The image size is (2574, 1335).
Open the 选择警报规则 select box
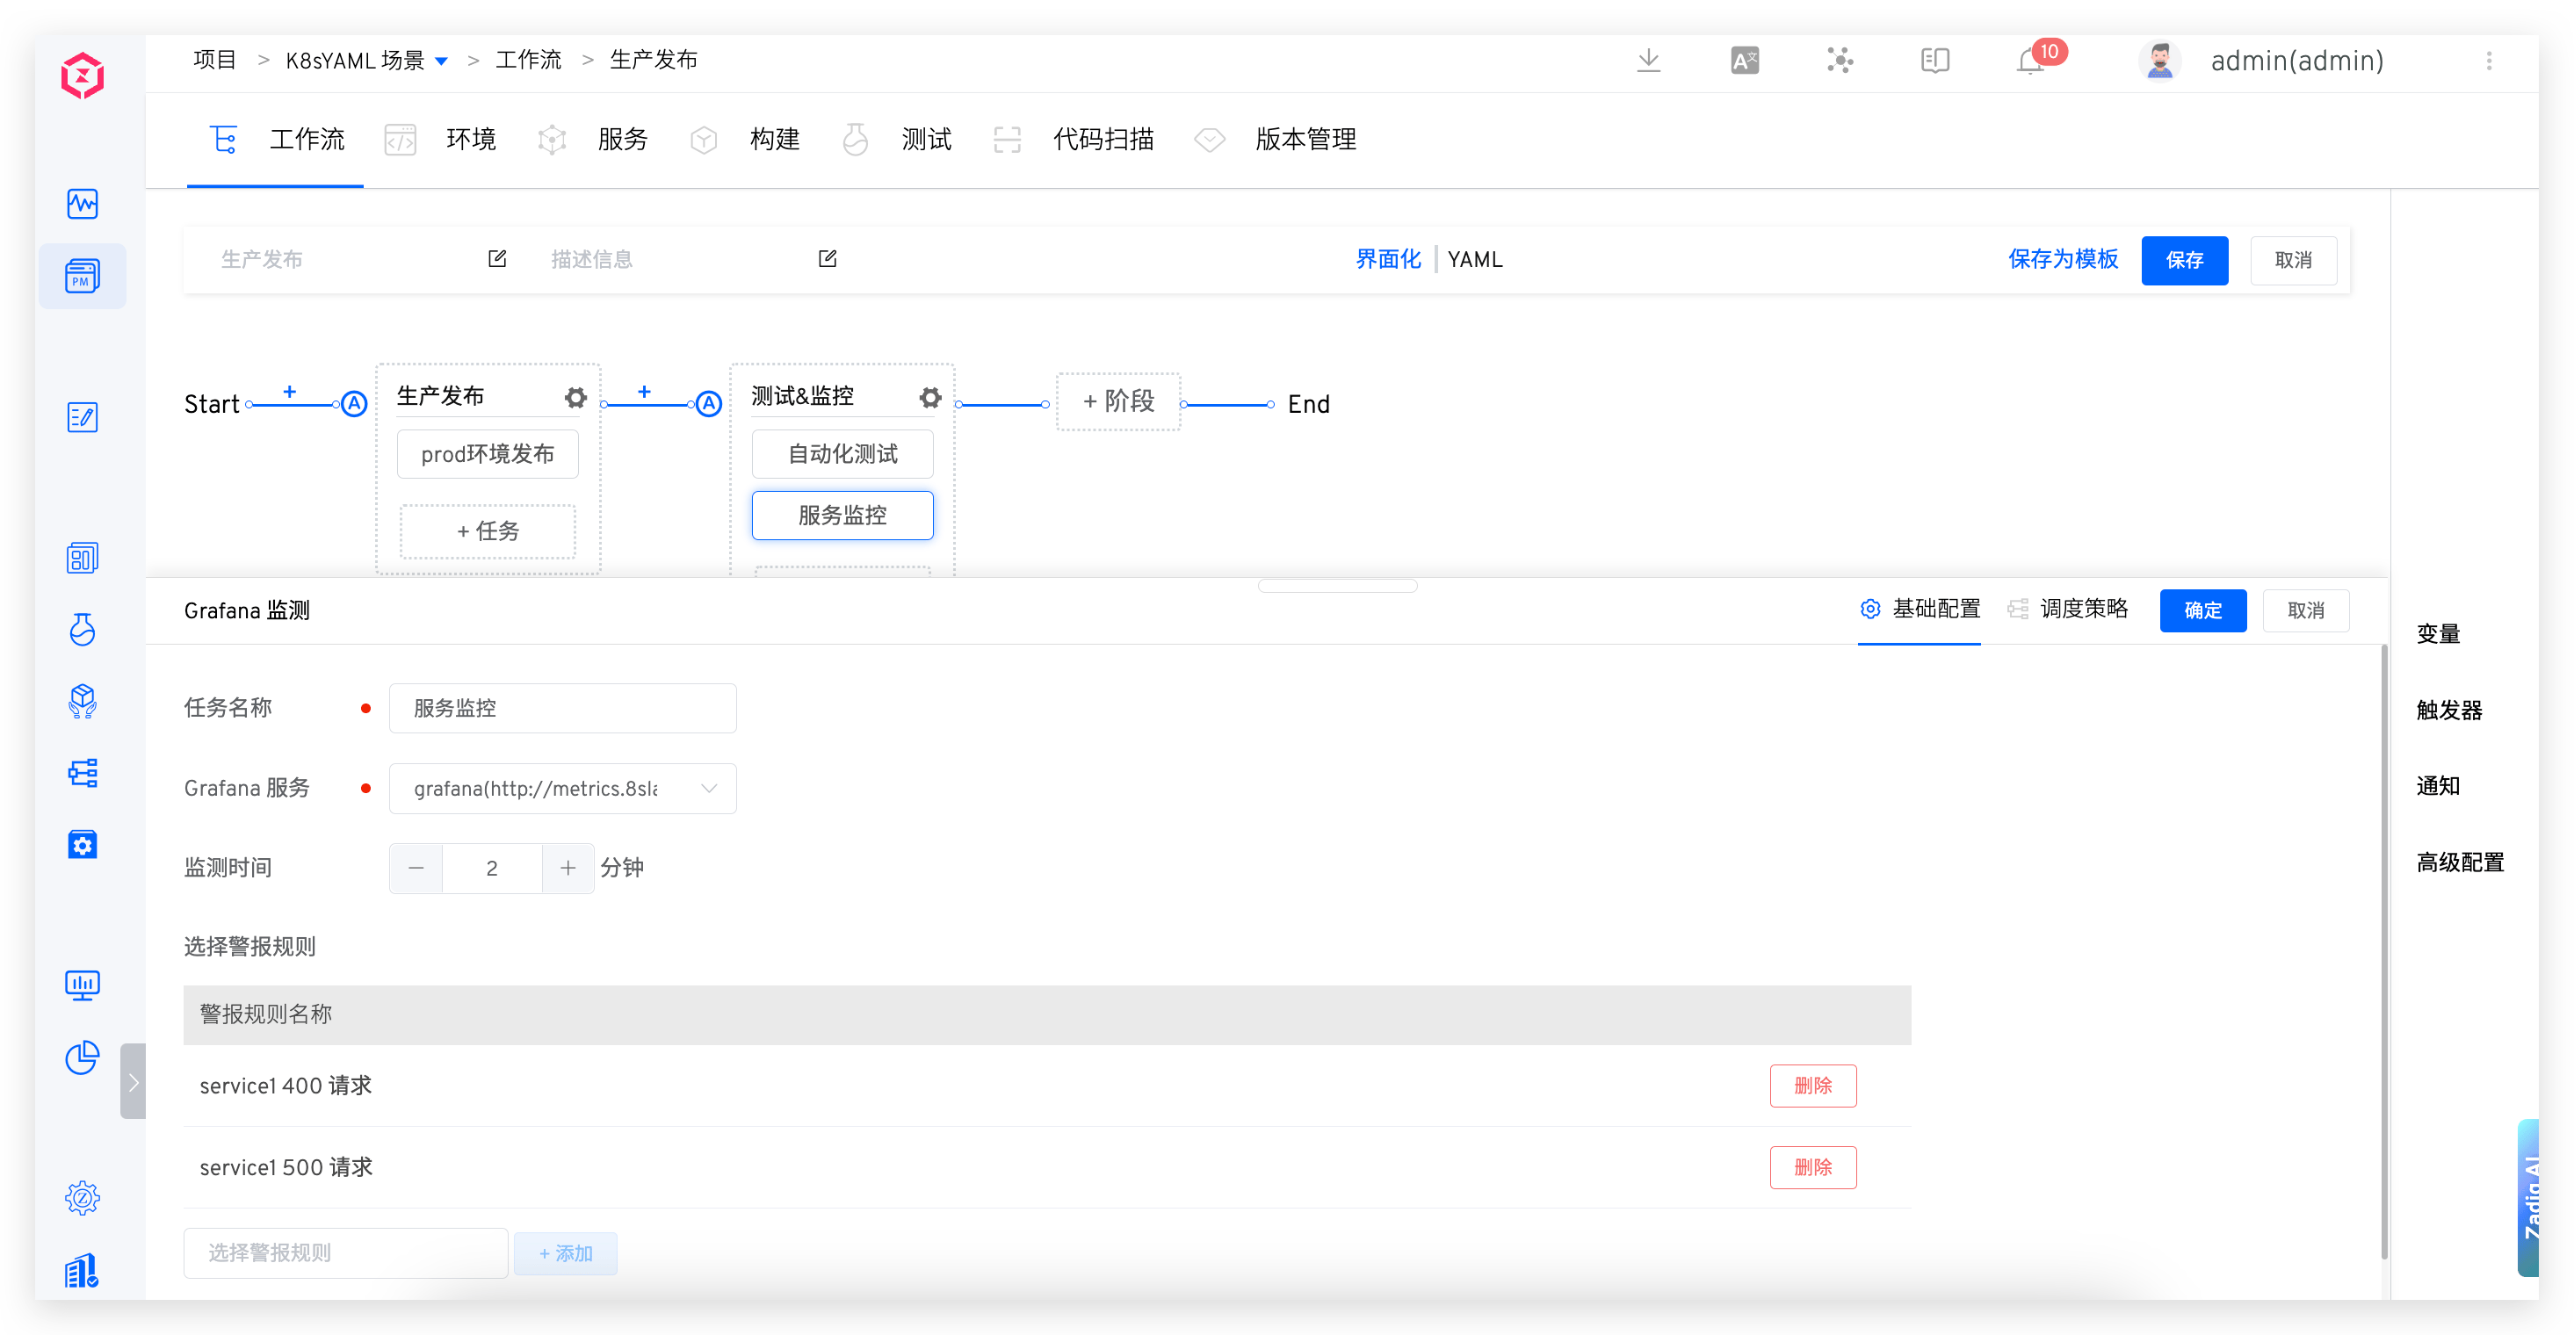[x=346, y=1253]
